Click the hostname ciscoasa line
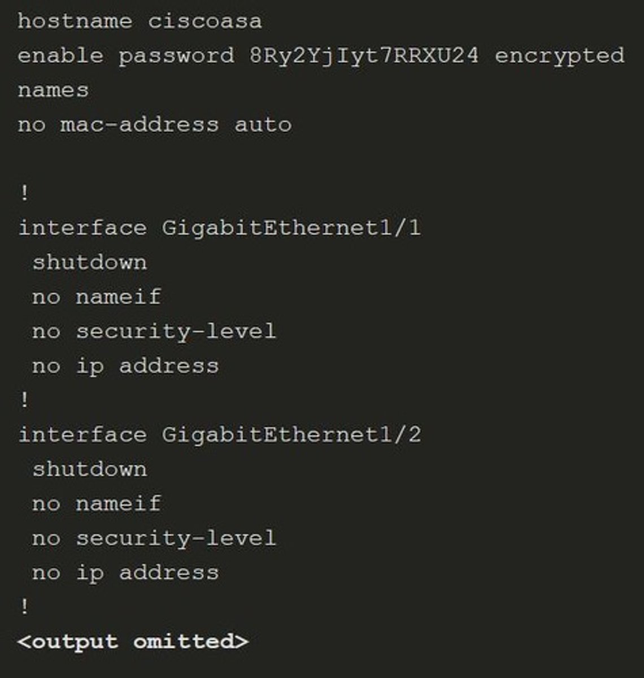The image size is (644, 678). 140,21
